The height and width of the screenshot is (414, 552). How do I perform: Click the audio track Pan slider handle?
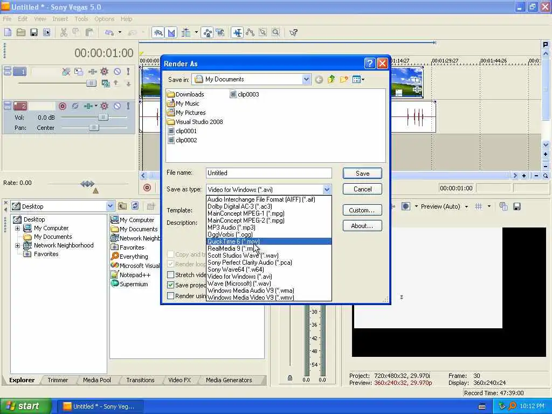click(x=94, y=127)
